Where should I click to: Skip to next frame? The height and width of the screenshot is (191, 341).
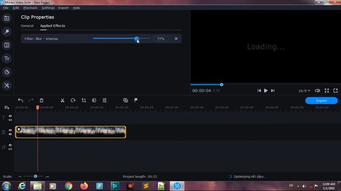pos(273,91)
